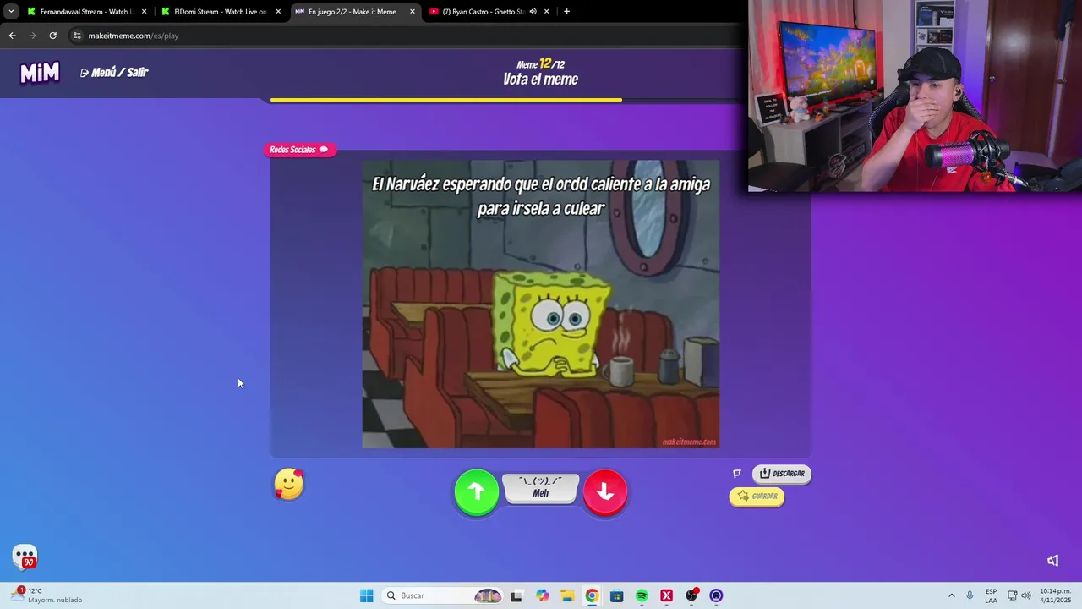
Task: Open the chat bubble with 90 badge
Action: pos(25,557)
